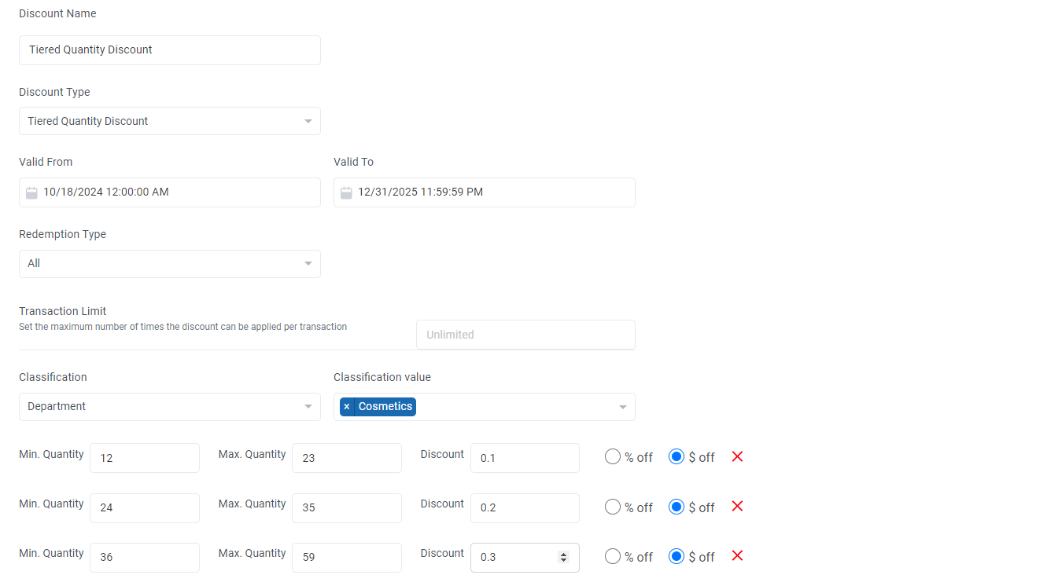Delete the tier with Min. Quantity 12
Image resolution: width=1058 pixels, height=575 pixels.
click(737, 456)
